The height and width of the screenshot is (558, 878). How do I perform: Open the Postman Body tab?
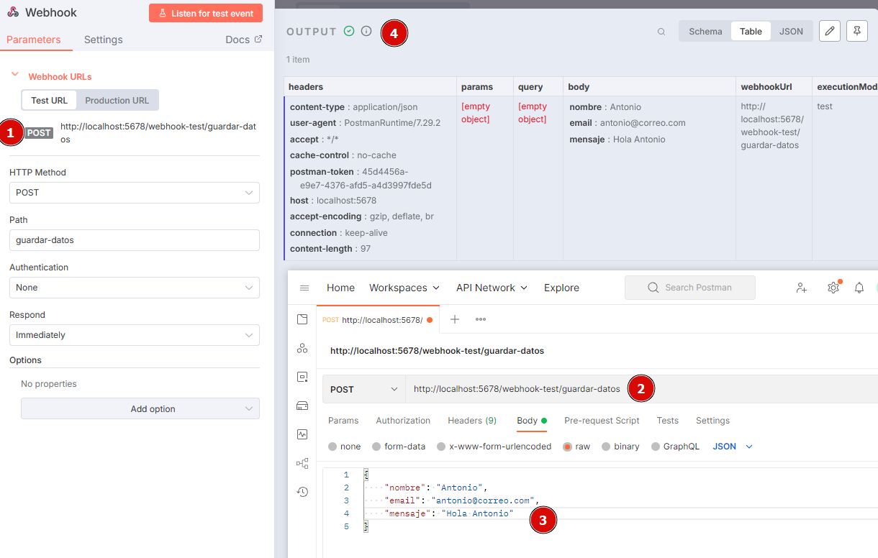coord(532,421)
